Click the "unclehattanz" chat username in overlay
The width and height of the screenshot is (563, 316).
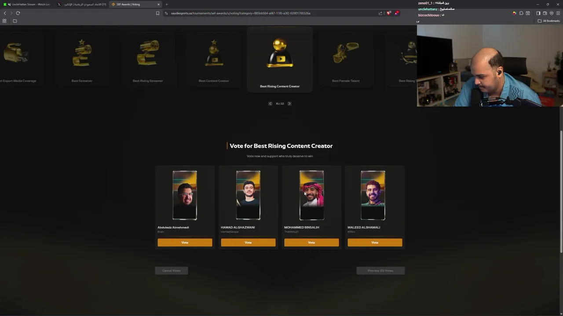point(428,9)
